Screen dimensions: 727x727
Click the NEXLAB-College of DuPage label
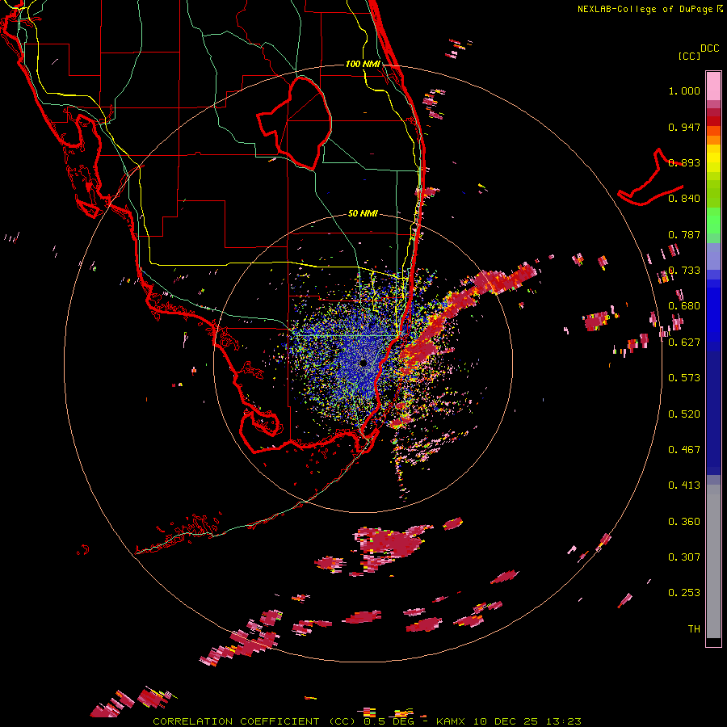click(x=645, y=9)
